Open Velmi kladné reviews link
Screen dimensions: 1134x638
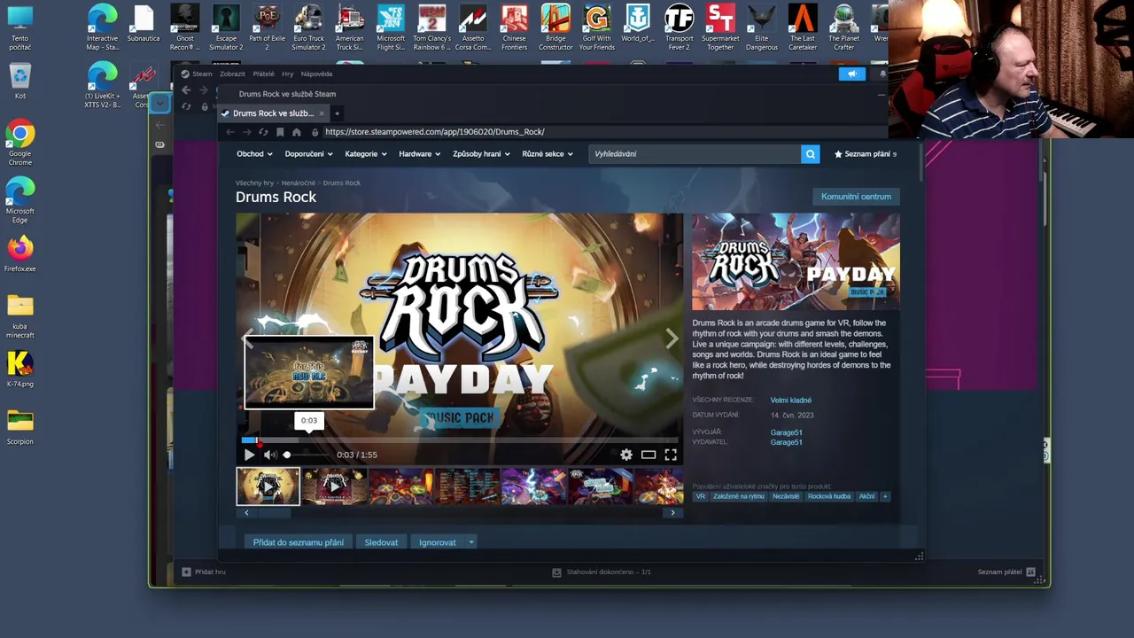click(x=790, y=401)
